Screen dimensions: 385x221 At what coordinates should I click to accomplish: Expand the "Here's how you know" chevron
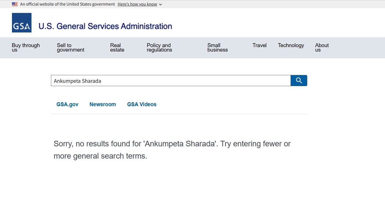tap(160, 4)
